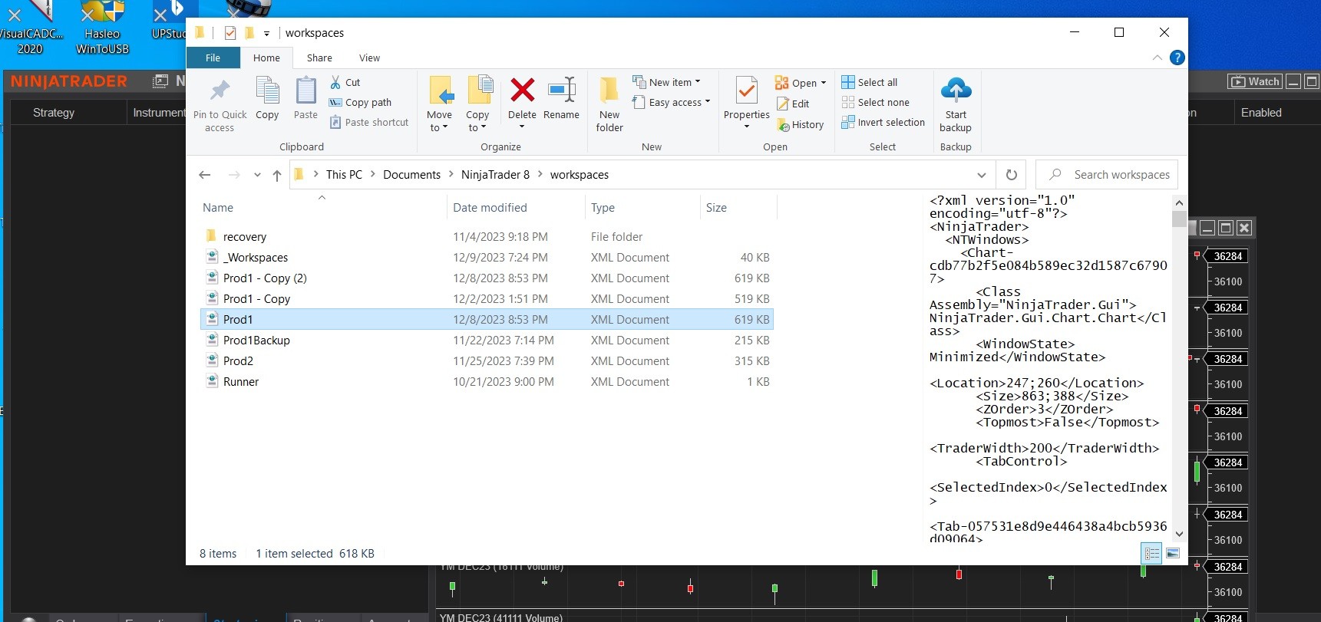Create a New folder
Screen dimensions: 1321x622
[x=609, y=104]
